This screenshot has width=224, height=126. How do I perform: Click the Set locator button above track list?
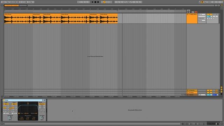tap(188, 10)
